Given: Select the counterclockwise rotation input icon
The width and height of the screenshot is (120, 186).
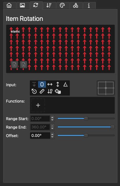Looking at the screenshot, I should point(34,91).
